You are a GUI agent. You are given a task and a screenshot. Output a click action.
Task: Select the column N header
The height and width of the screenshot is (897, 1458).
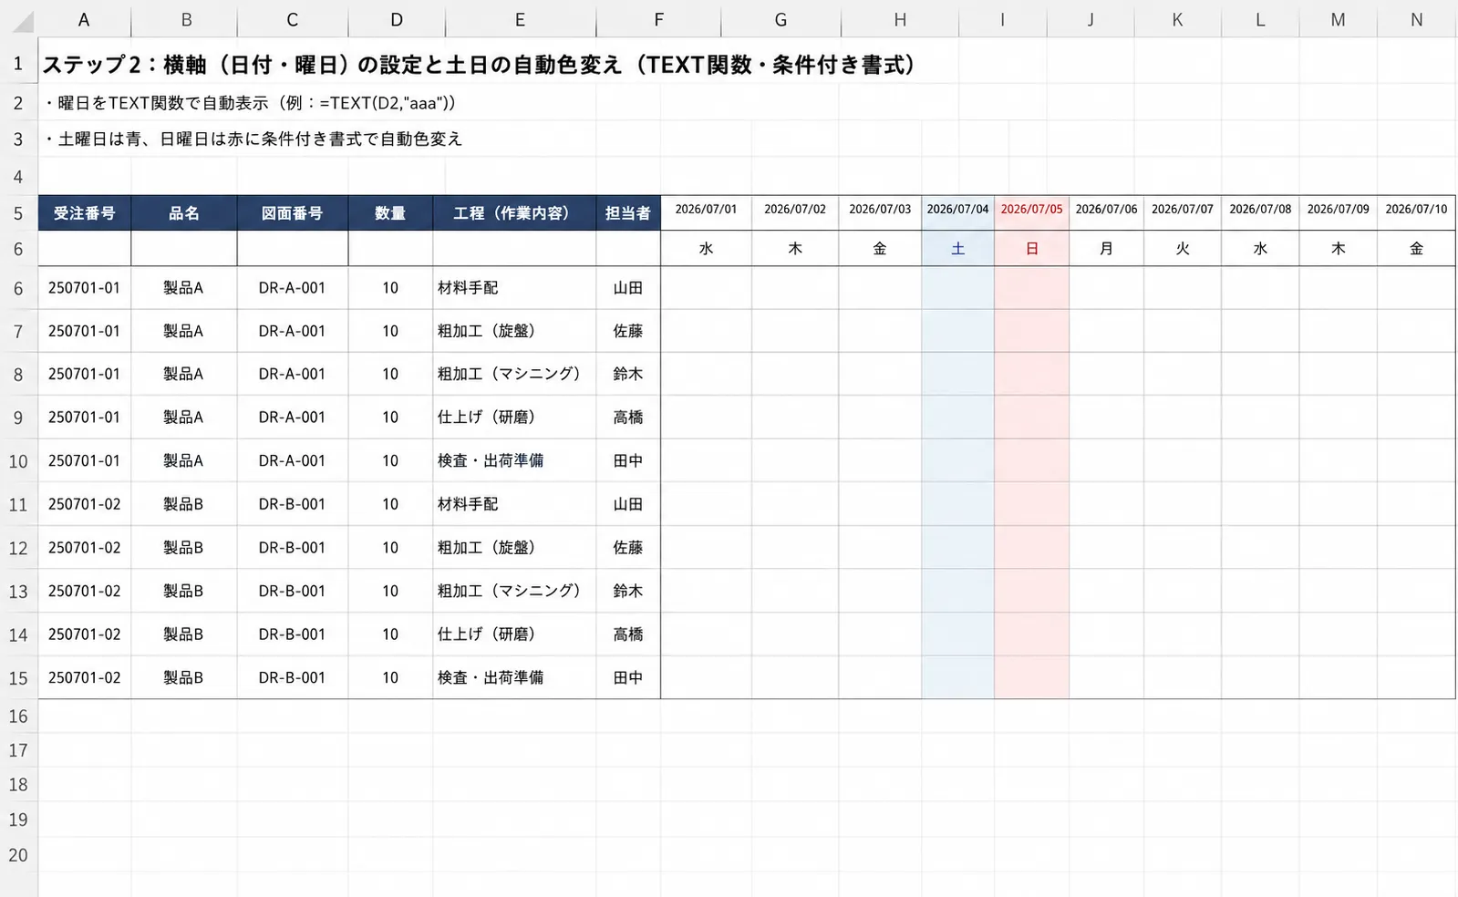[1416, 19]
